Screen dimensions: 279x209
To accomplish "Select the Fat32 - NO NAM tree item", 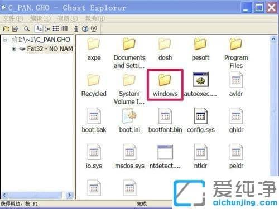I will point(50,49).
